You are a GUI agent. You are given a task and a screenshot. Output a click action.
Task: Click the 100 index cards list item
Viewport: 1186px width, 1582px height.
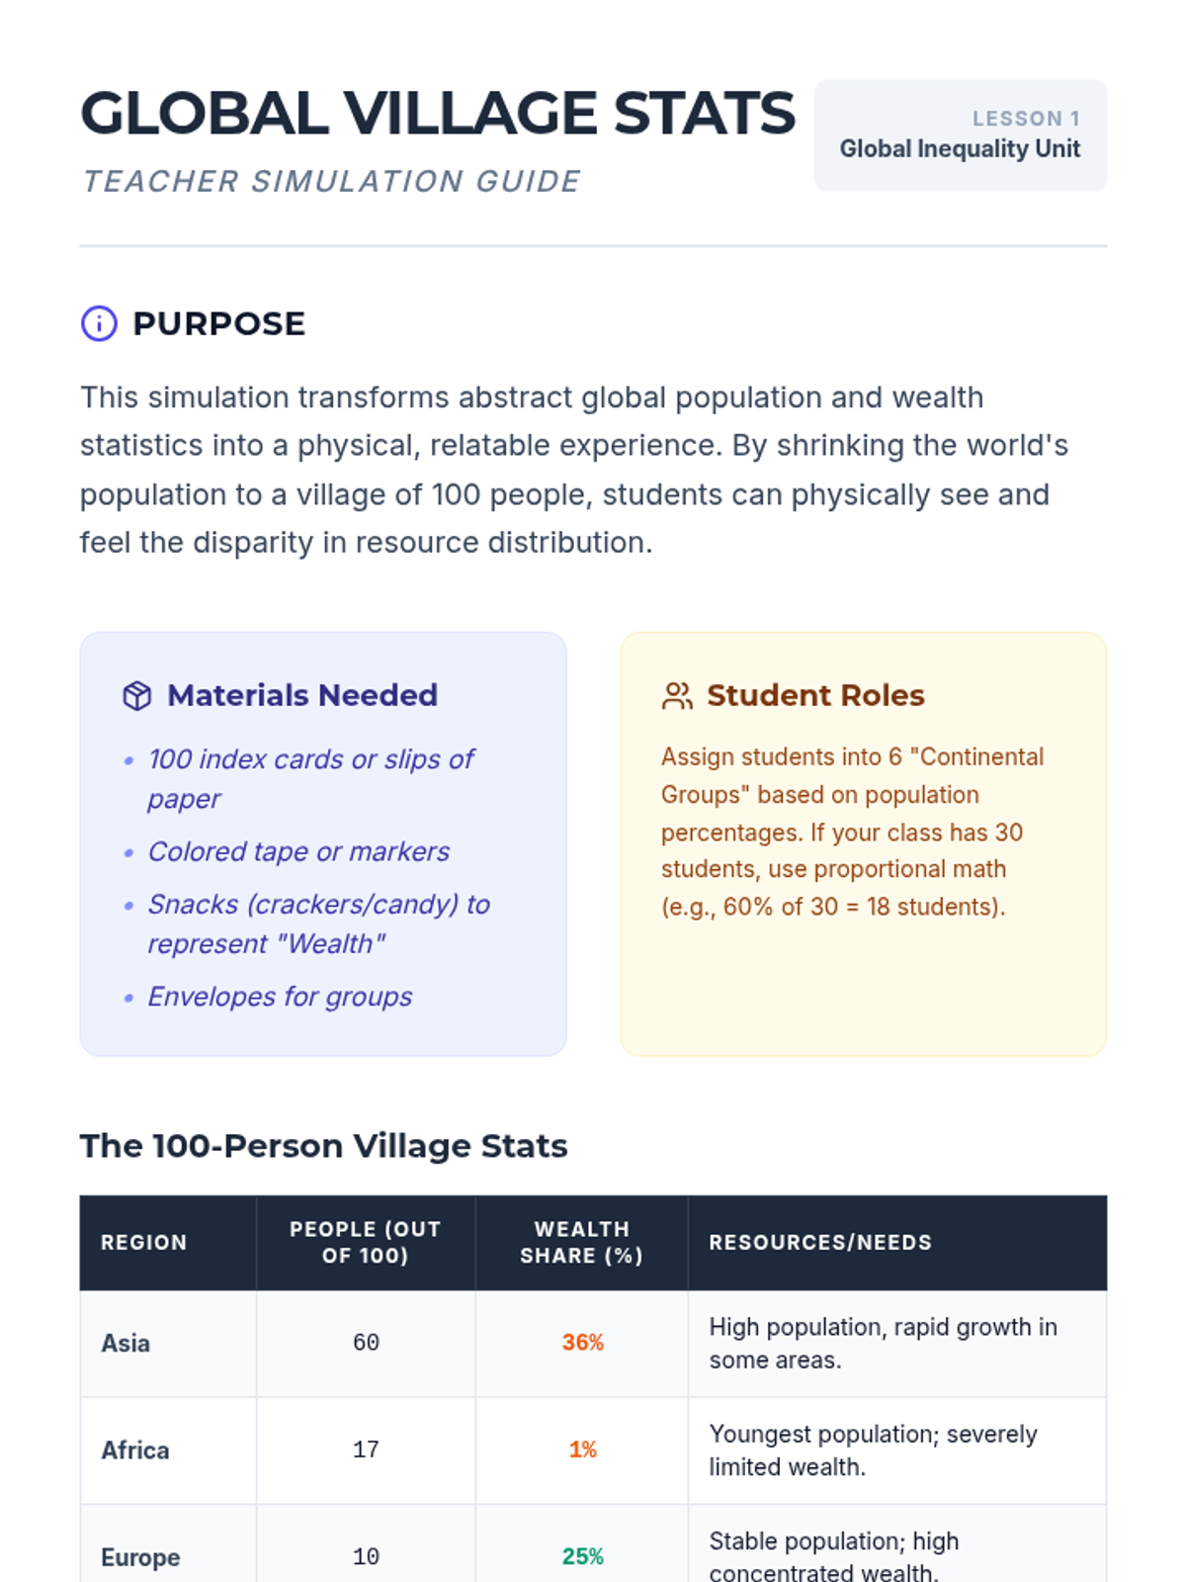(x=310, y=778)
